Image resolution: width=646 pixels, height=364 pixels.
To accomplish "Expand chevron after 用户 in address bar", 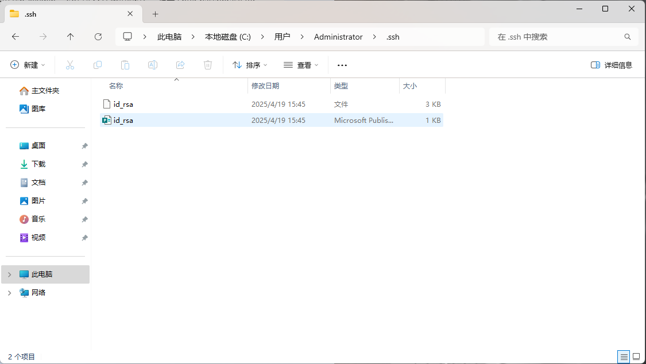I will tap(302, 37).
